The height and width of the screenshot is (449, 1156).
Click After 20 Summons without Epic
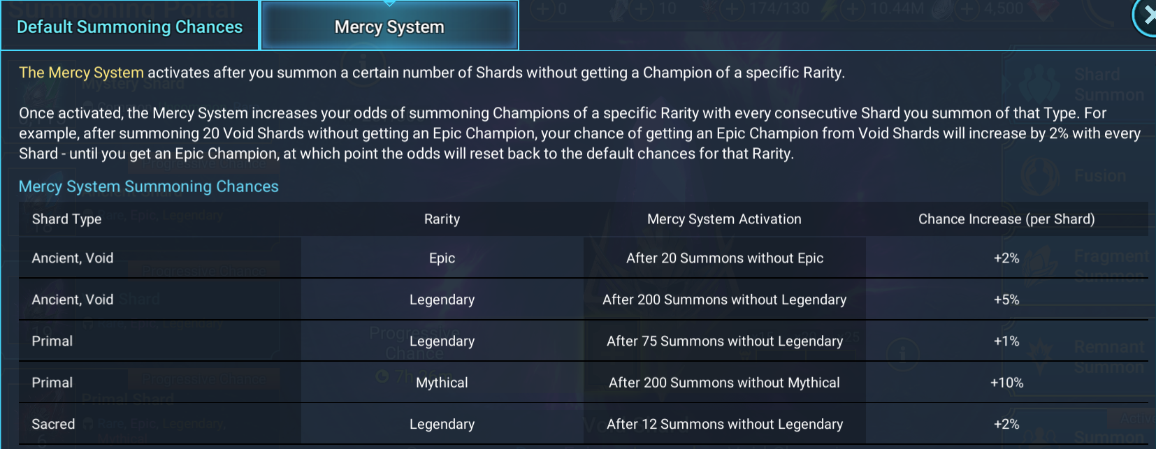click(725, 258)
